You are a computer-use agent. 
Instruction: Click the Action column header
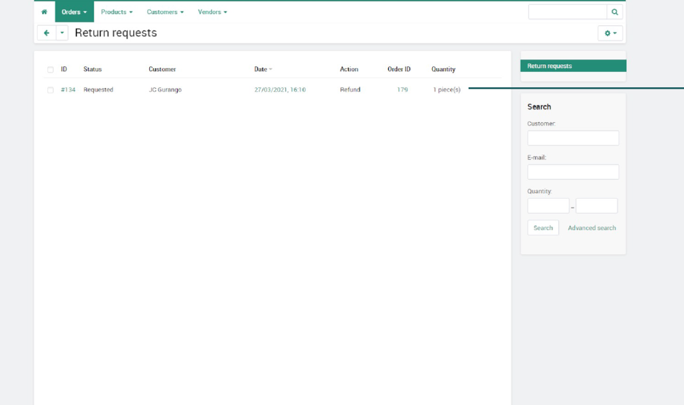pyautogui.click(x=349, y=69)
